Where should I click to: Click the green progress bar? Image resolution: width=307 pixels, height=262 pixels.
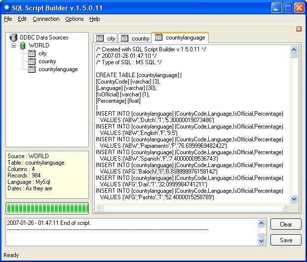click(47, 208)
